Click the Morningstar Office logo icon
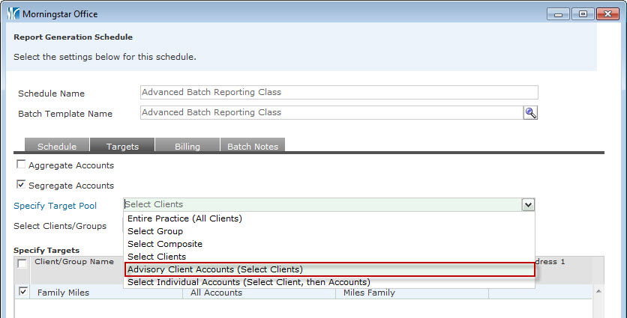 pyautogui.click(x=12, y=14)
